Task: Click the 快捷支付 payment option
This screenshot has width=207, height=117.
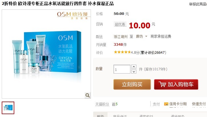Action: click(x=199, y=104)
